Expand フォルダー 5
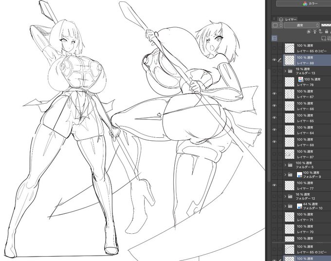 [x=285, y=165]
